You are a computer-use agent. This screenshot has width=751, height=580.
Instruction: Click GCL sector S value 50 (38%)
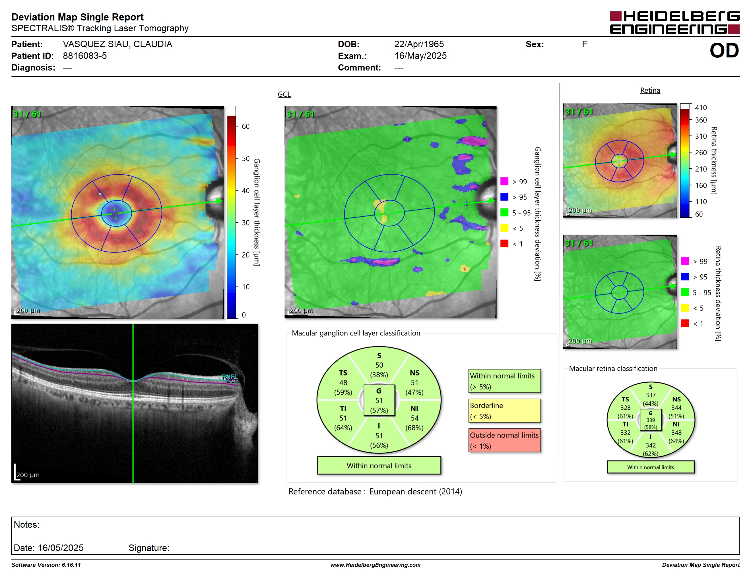point(379,370)
